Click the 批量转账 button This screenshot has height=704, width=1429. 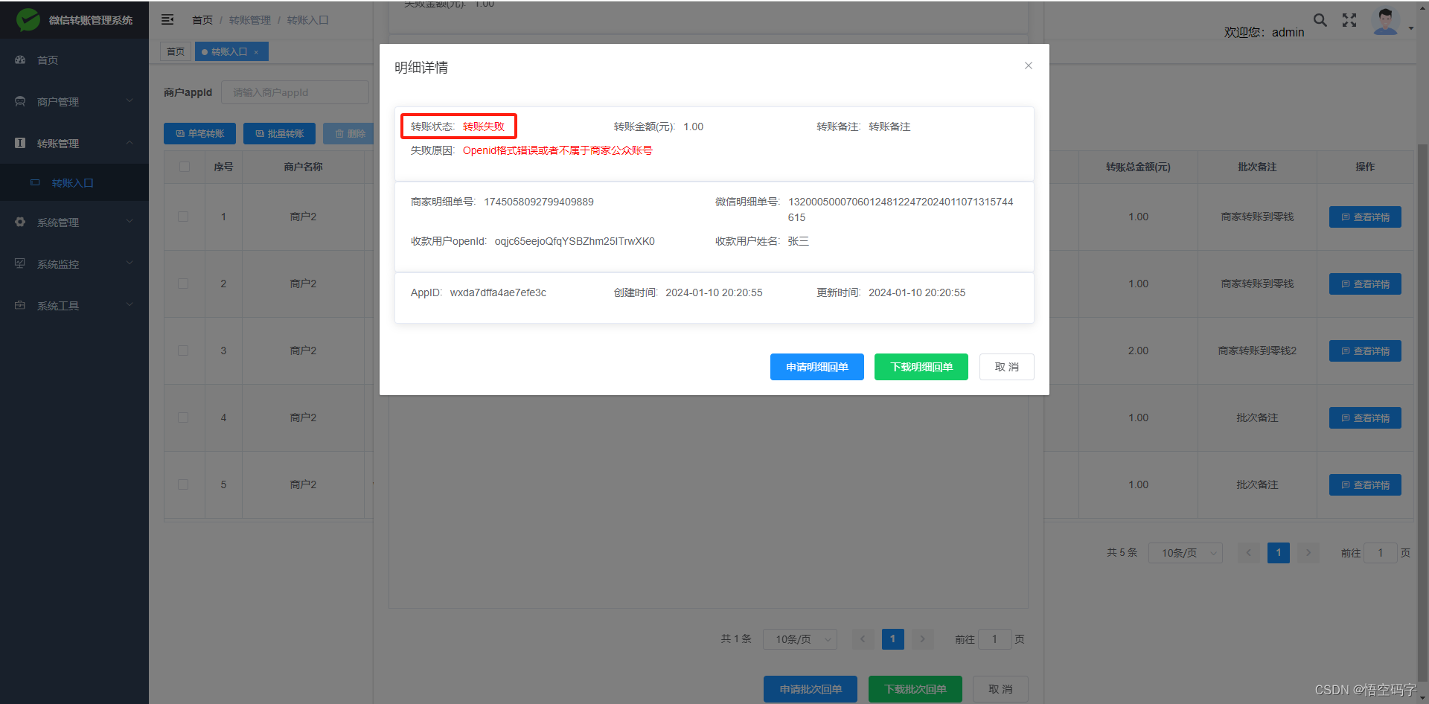coord(279,133)
